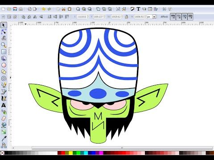
Task: Raise selection one step
Action: click(x=61, y=17)
